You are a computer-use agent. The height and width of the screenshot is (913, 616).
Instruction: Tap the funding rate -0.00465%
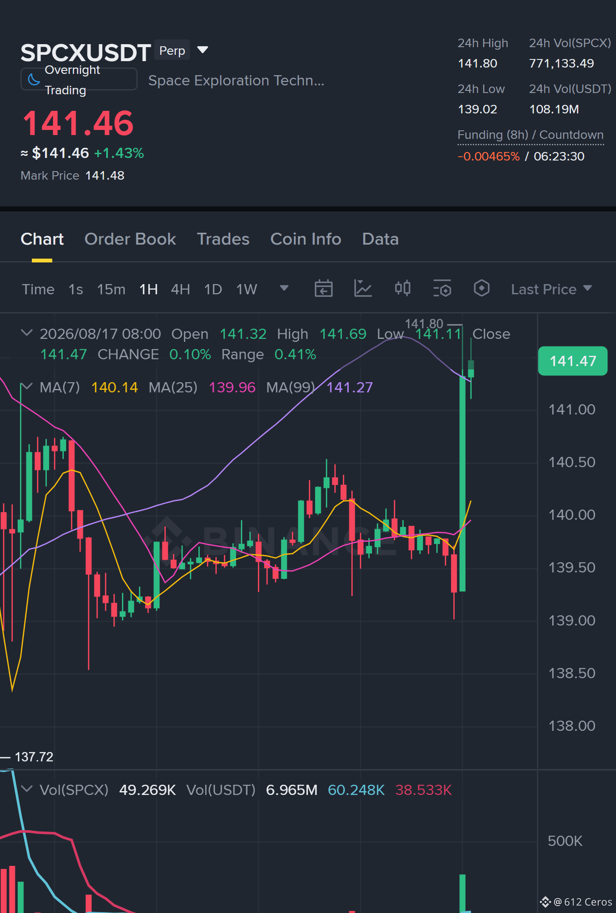coord(489,156)
